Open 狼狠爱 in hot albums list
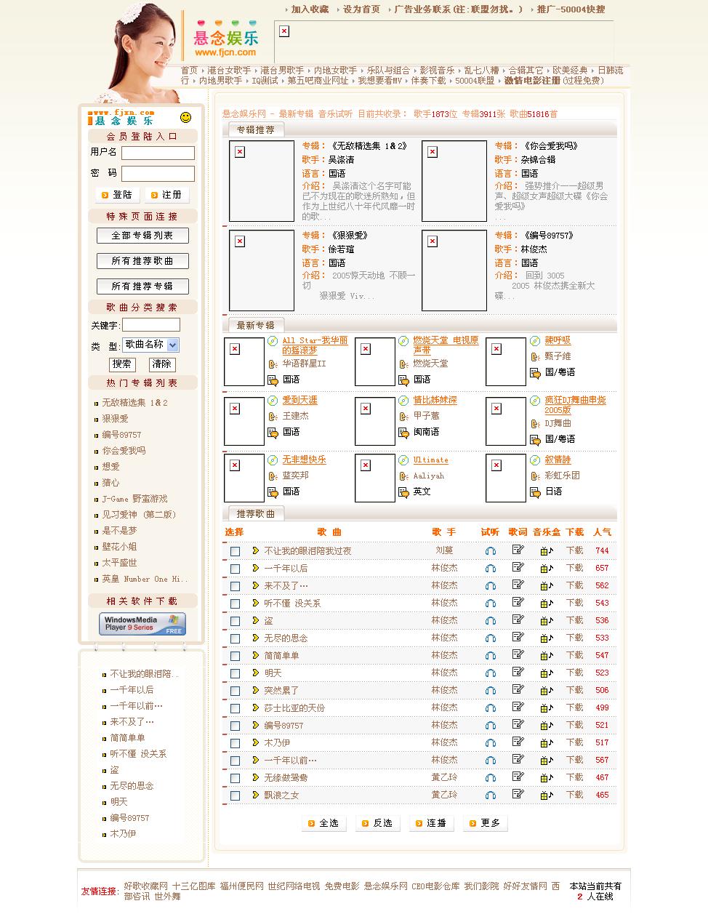 coord(115,419)
